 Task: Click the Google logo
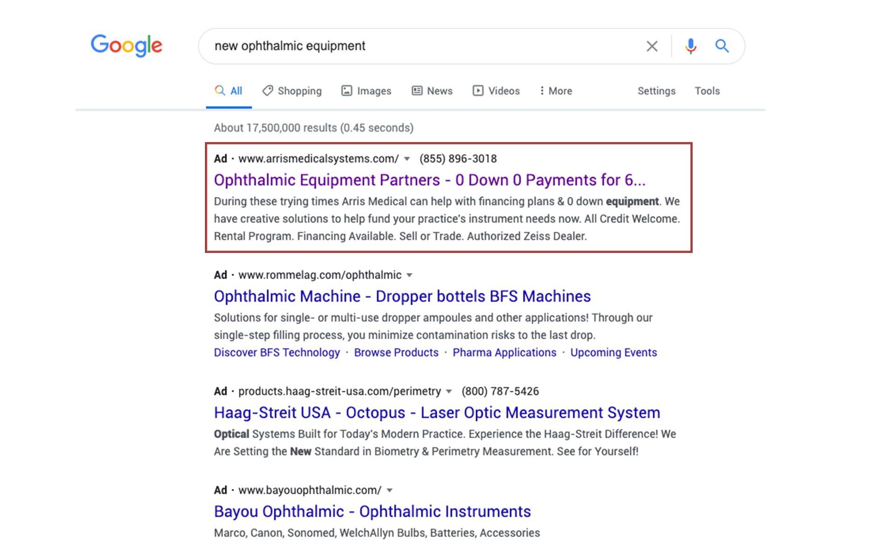point(126,46)
